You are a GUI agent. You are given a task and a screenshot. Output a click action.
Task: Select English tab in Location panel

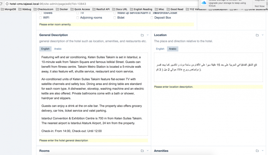160,49
